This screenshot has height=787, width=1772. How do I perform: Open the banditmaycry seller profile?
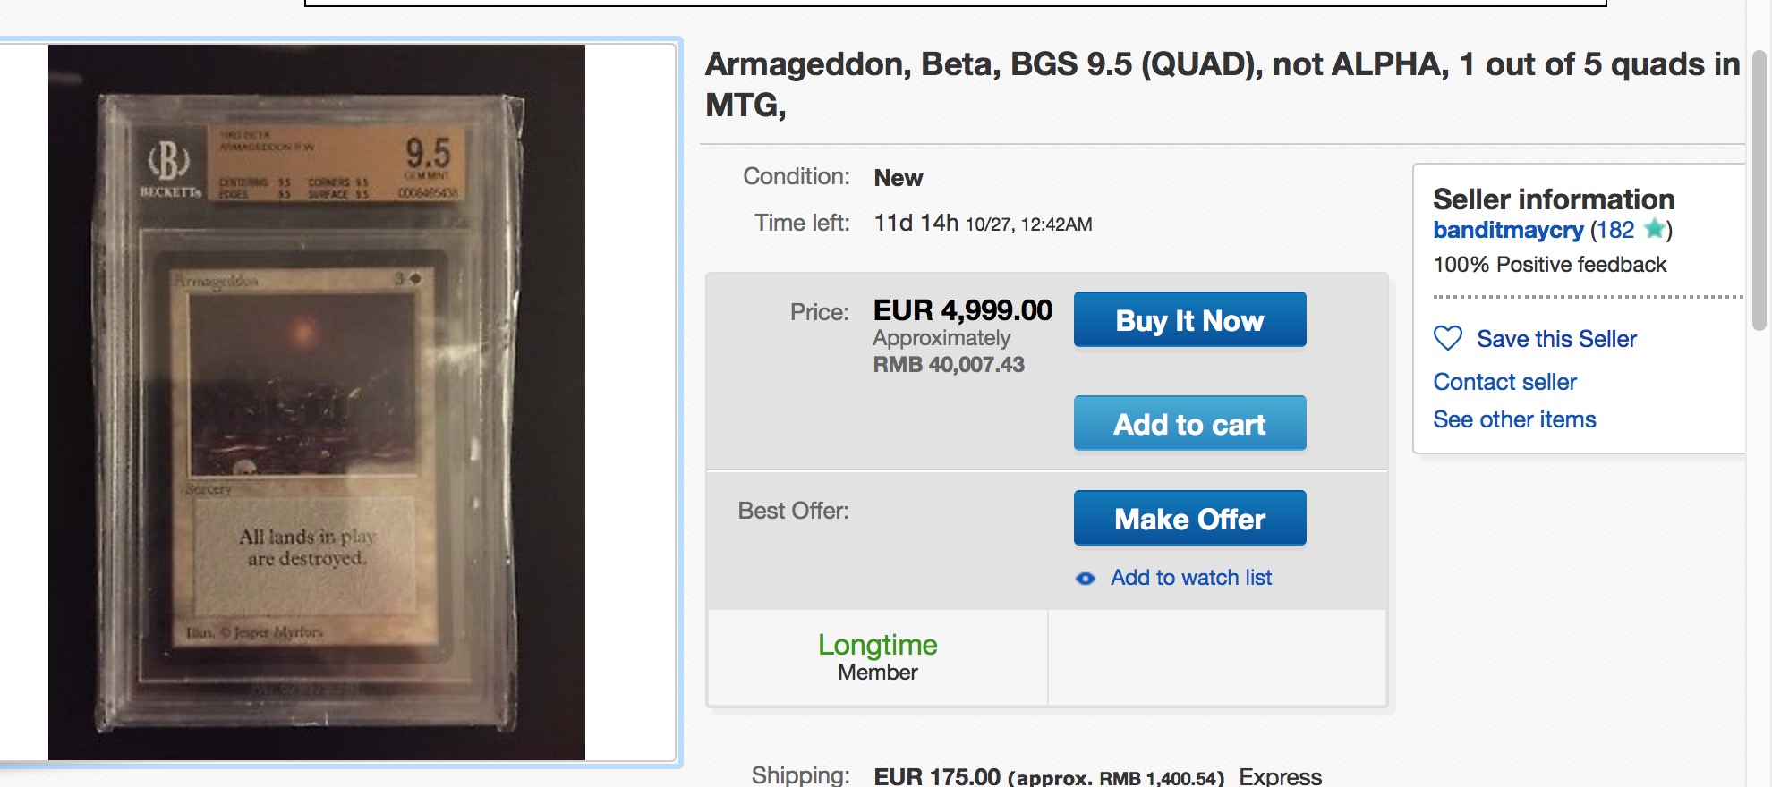(1508, 230)
